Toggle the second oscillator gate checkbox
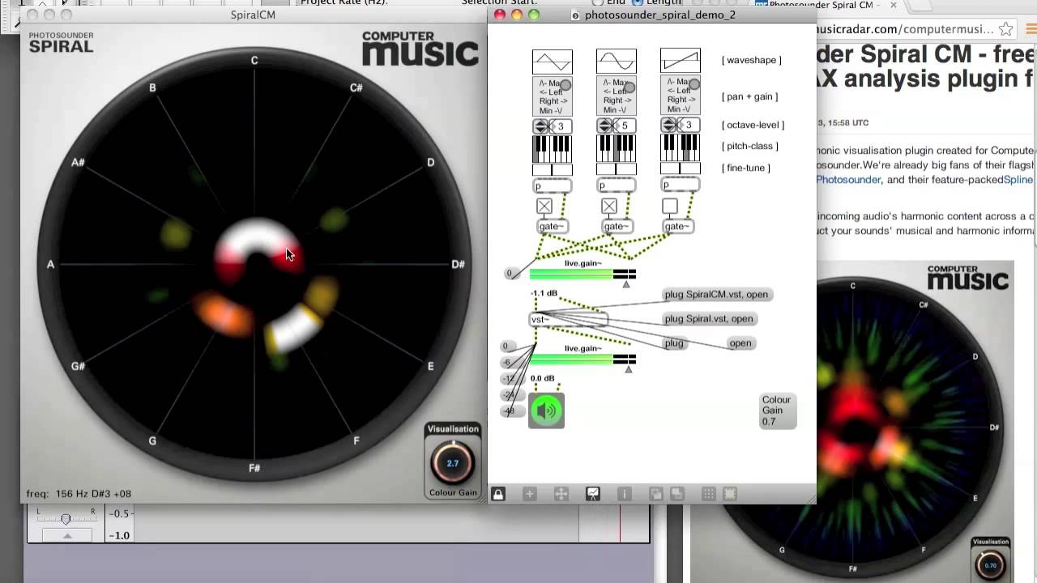Image resolution: width=1037 pixels, height=583 pixels. pyautogui.click(x=609, y=206)
